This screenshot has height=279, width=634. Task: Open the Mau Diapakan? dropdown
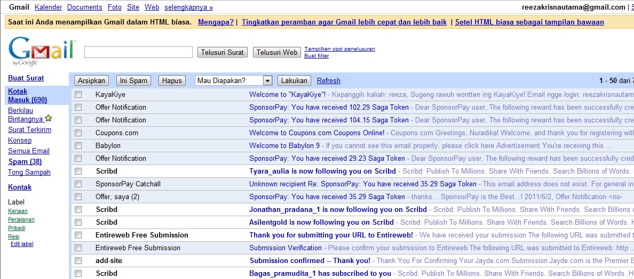pos(233,80)
